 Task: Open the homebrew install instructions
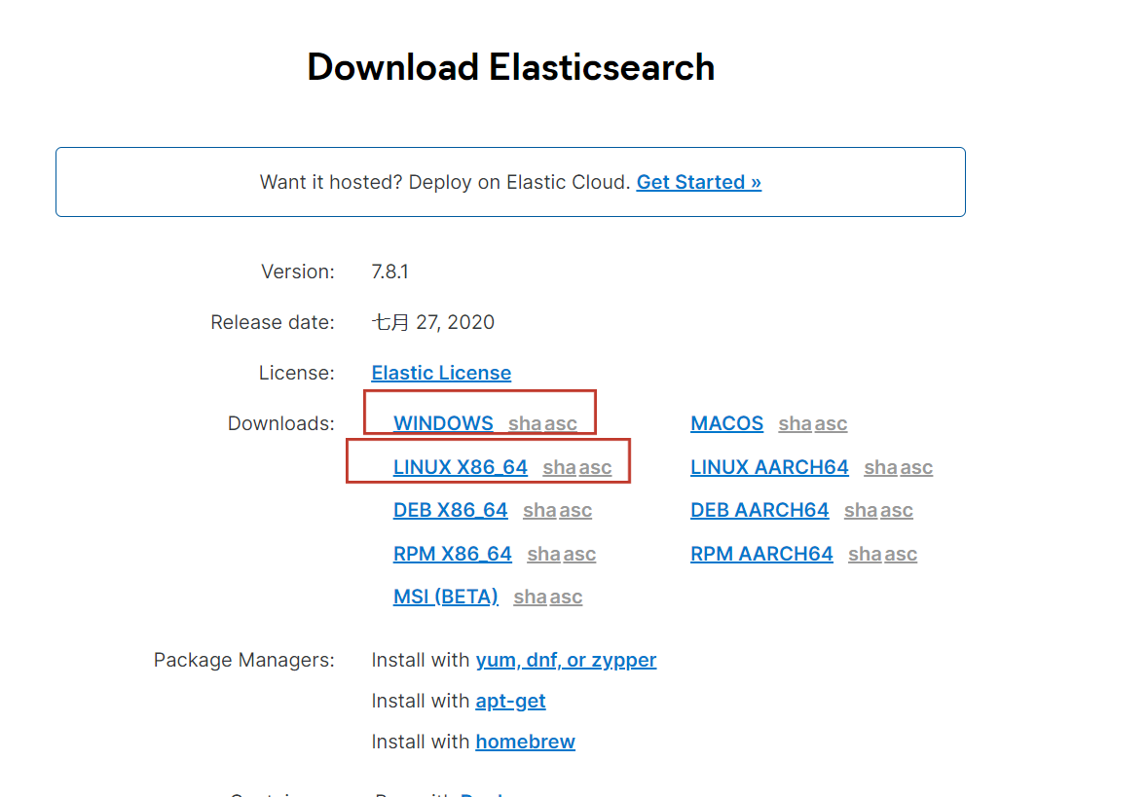(x=525, y=743)
